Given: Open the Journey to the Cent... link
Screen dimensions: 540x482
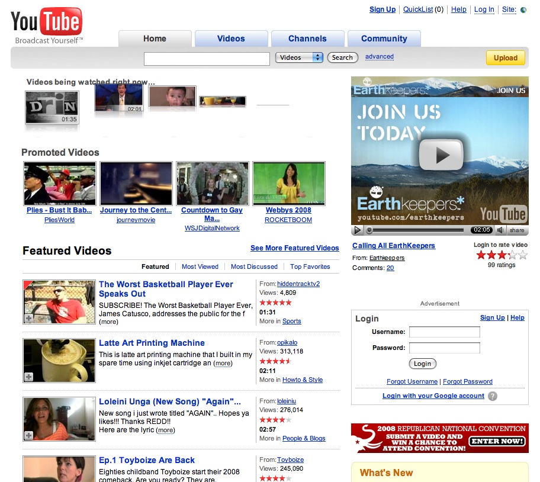Looking at the screenshot, I should pos(136,210).
